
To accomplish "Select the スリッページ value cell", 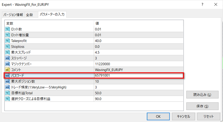I will click(139, 58).
